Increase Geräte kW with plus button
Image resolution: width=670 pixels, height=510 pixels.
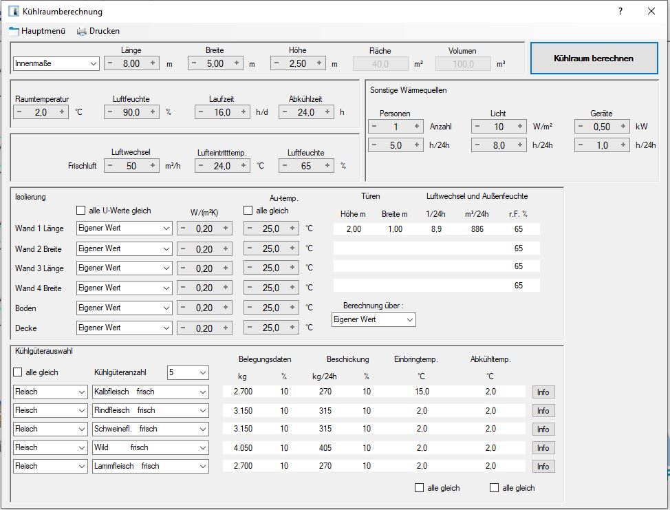[x=623, y=127]
